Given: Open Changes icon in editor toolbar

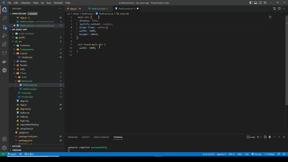Looking at the screenshot, I should pyautogui.click(x=274, y=9).
